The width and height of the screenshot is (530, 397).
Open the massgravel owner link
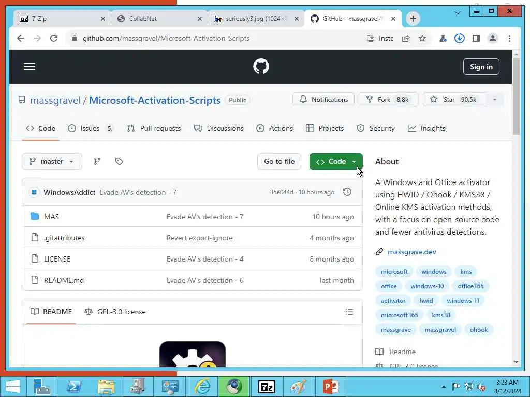coord(55,100)
